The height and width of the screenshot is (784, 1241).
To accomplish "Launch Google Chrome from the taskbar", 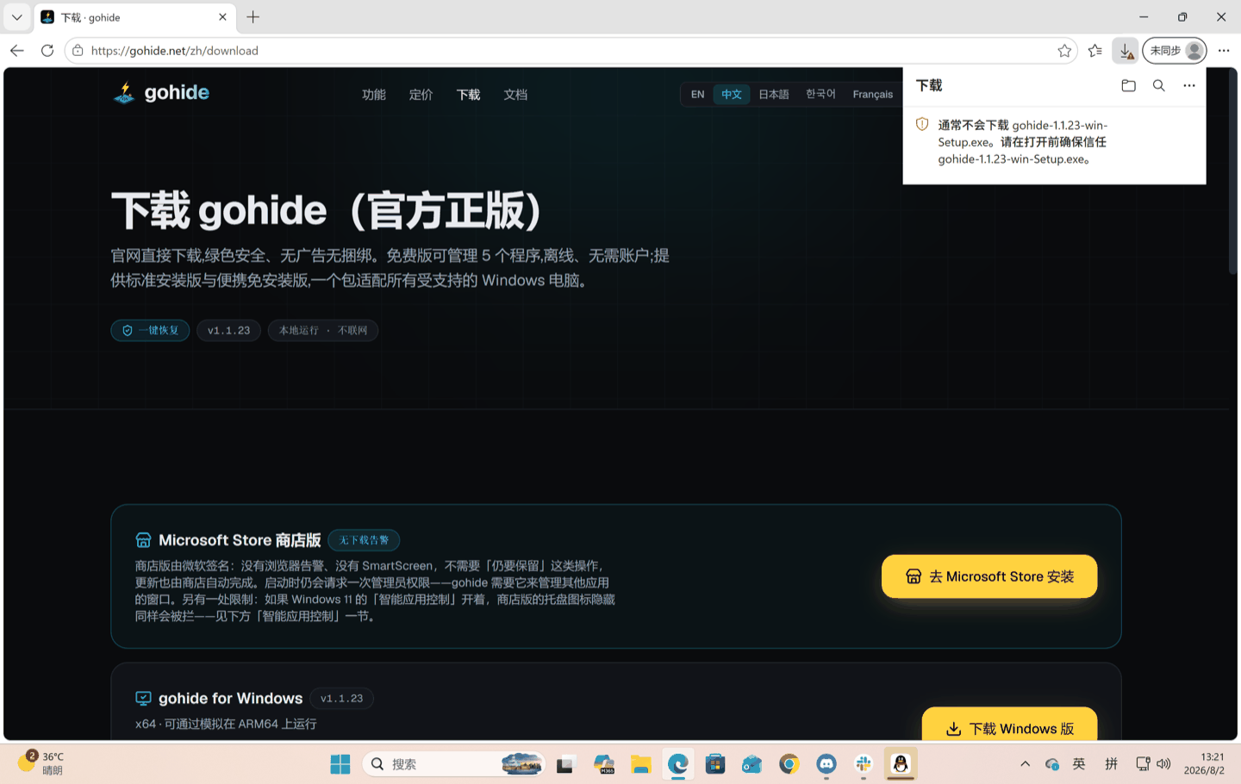I will 789,764.
